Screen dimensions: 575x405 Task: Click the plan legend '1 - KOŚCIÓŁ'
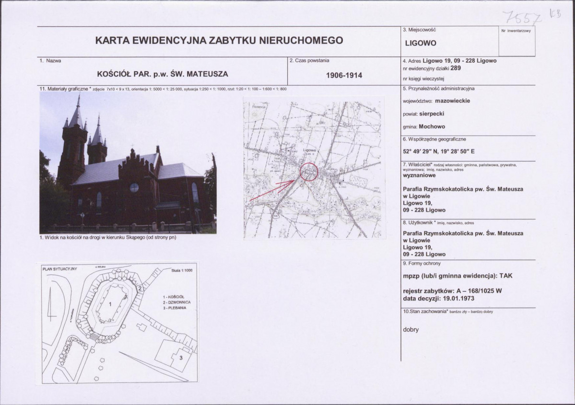point(174,297)
